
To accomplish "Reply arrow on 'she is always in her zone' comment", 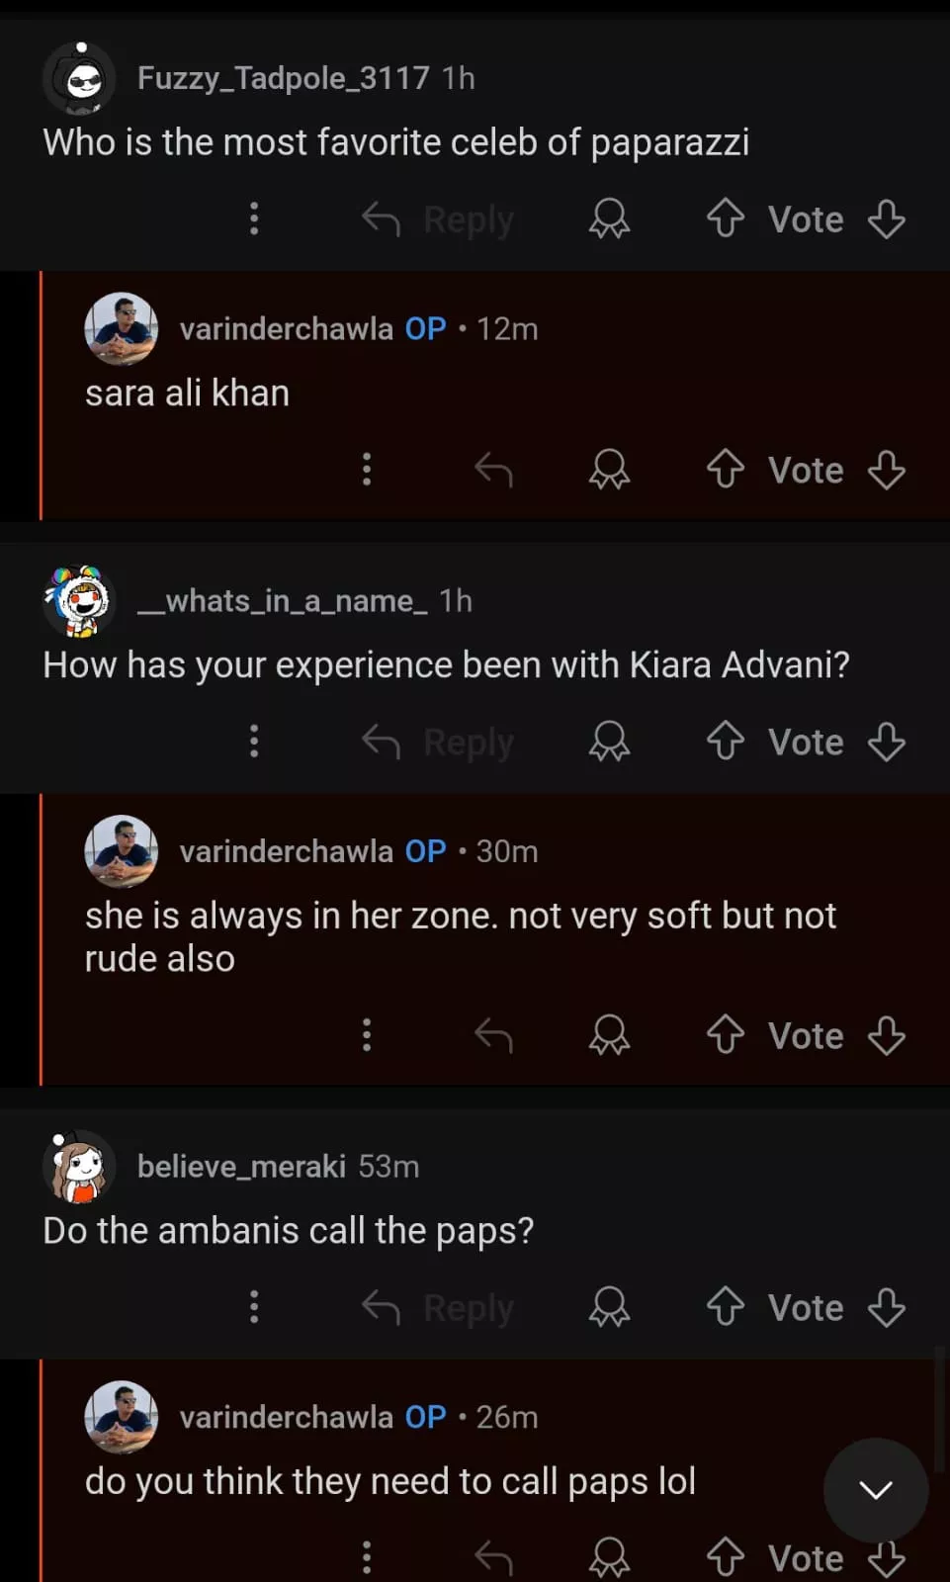I will (493, 1036).
